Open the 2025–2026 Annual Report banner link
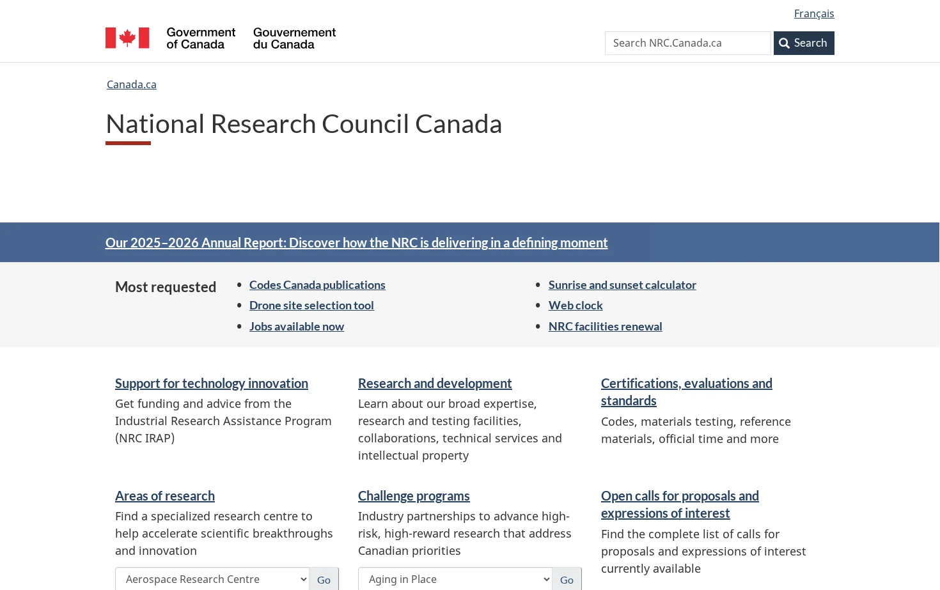940x590 pixels. [x=356, y=242]
